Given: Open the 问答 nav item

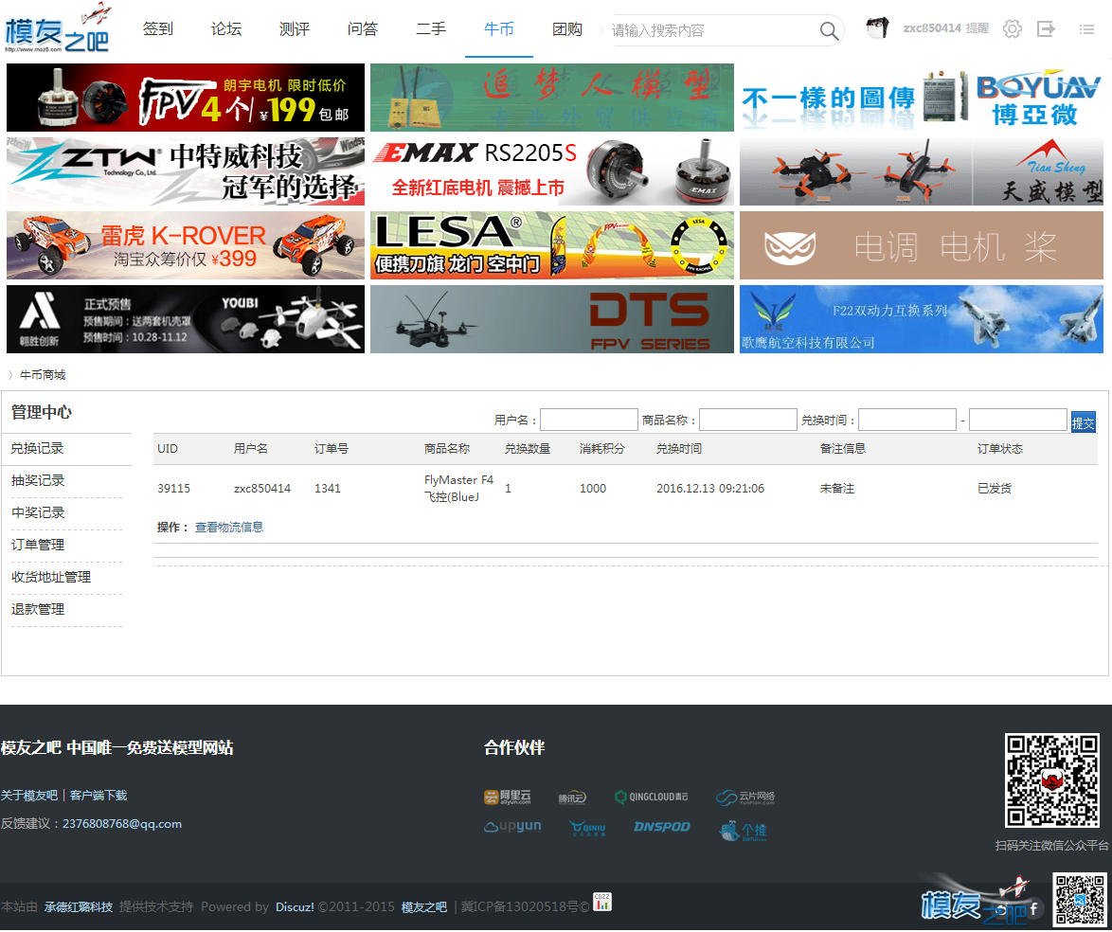Looking at the screenshot, I should click(363, 29).
